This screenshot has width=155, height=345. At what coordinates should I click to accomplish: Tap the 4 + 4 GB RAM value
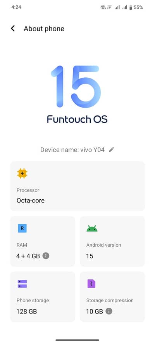tap(28, 256)
